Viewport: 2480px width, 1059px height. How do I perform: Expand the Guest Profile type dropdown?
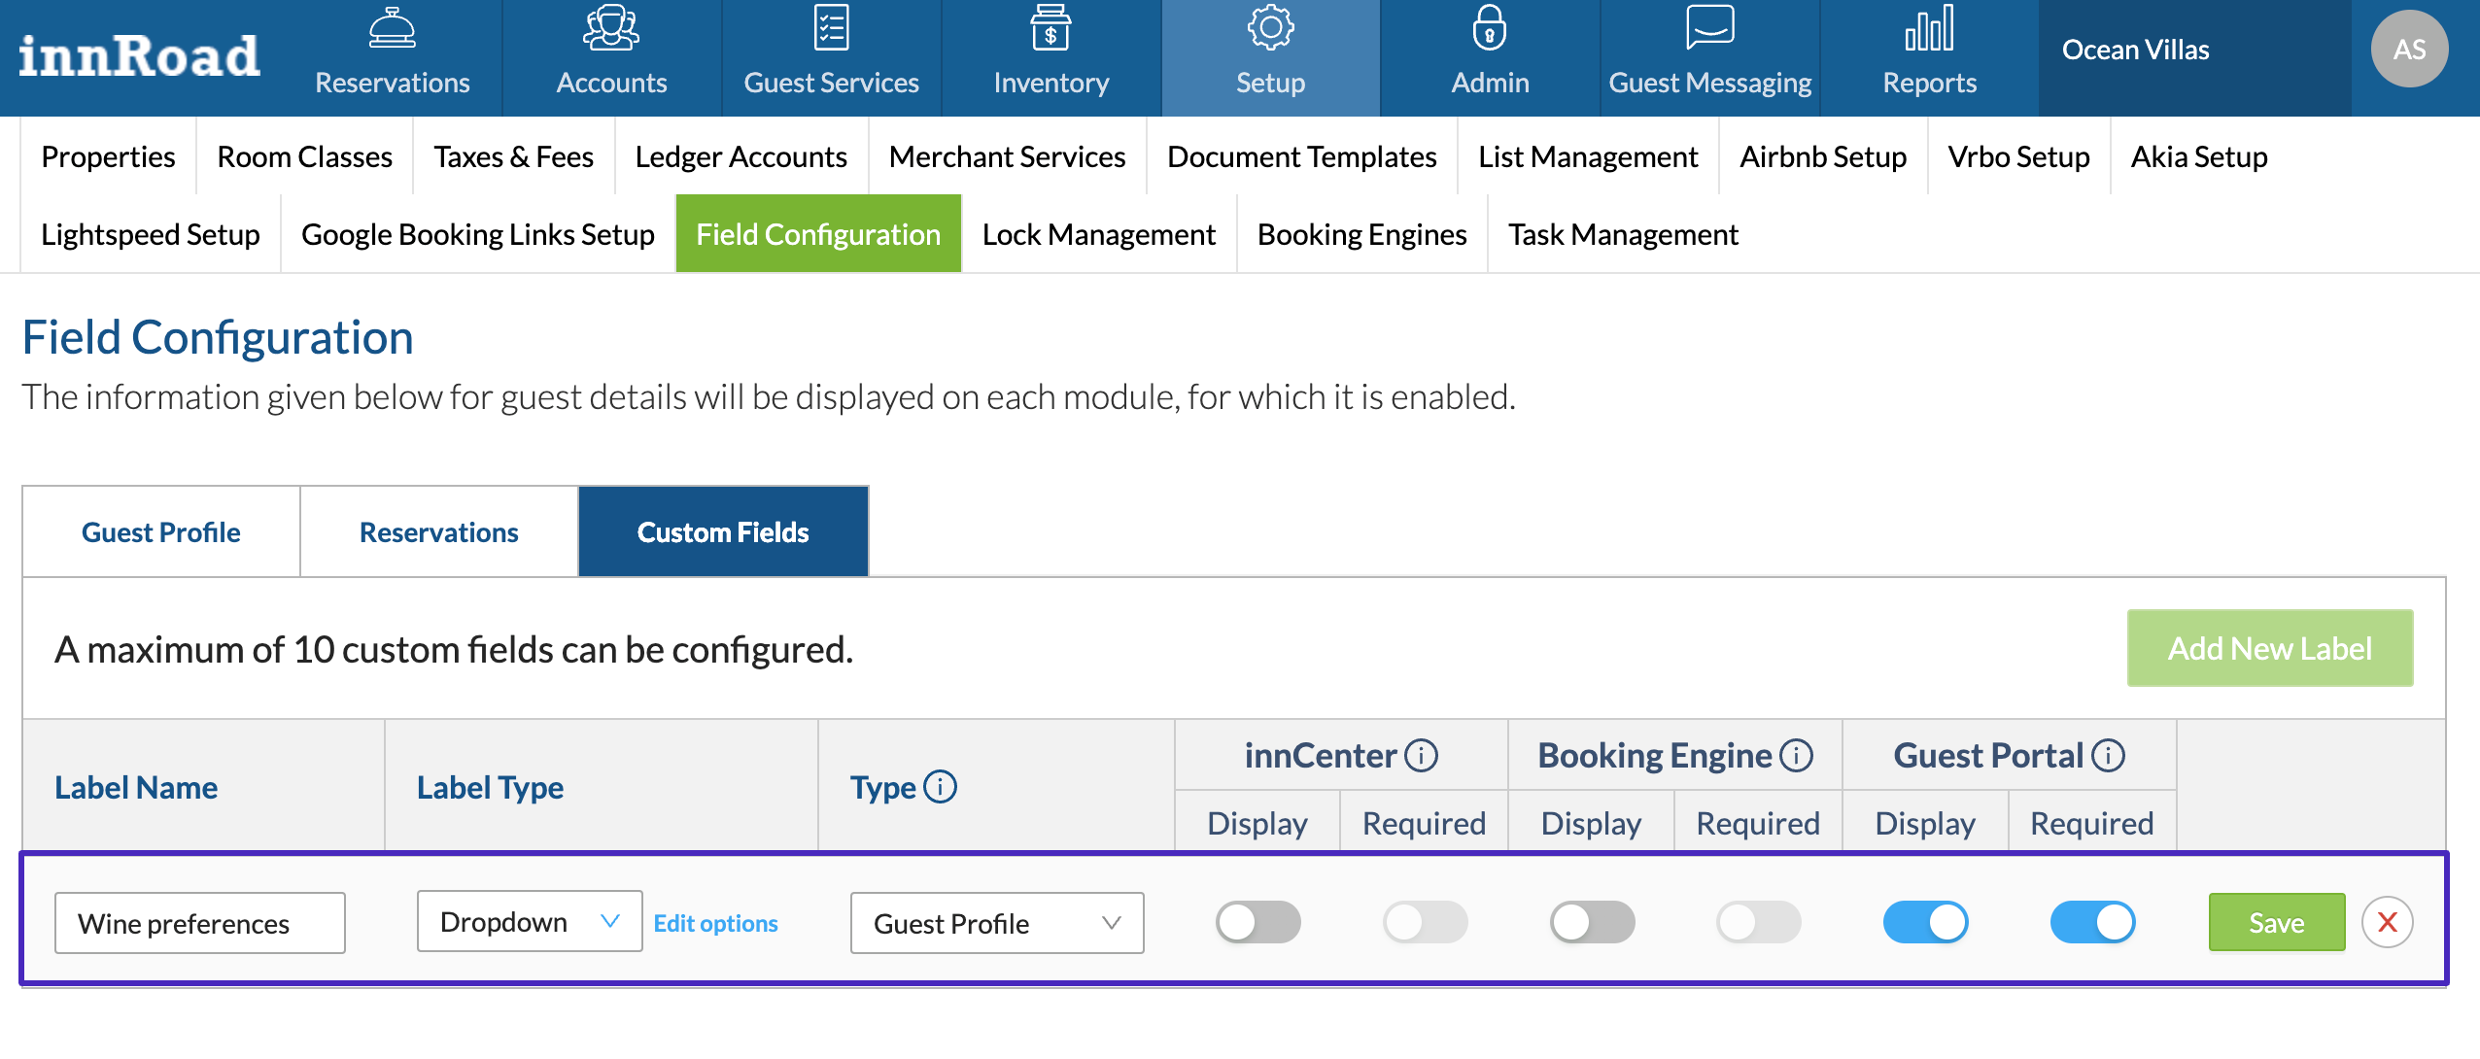[x=996, y=923]
